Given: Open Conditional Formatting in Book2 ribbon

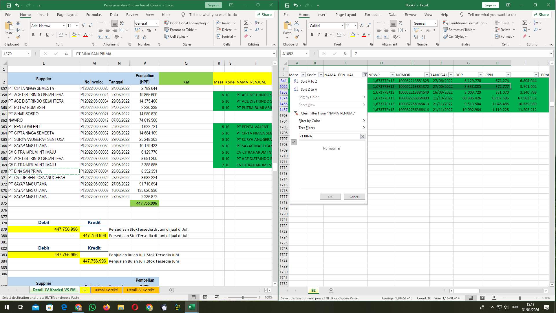Looking at the screenshot, I should click(x=466, y=23).
